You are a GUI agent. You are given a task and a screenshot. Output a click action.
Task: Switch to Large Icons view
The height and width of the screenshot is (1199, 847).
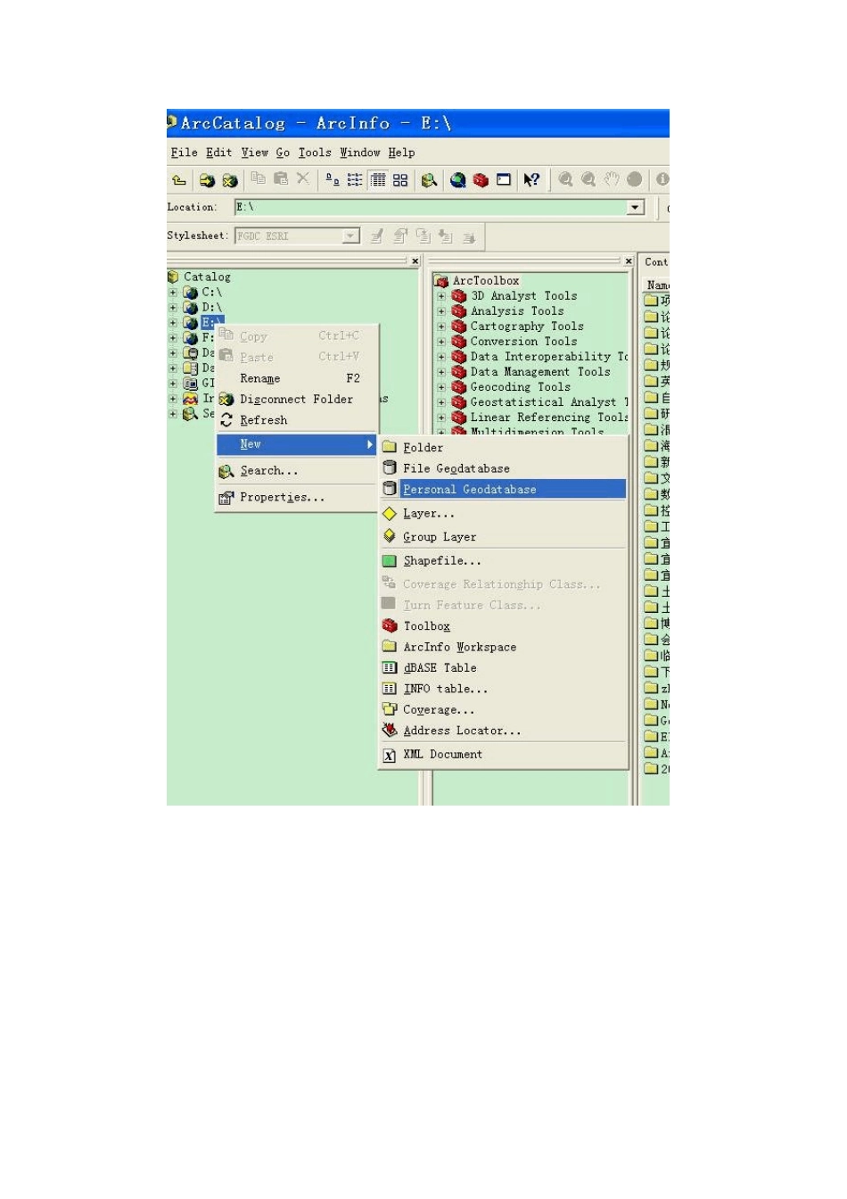tap(333, 180)
